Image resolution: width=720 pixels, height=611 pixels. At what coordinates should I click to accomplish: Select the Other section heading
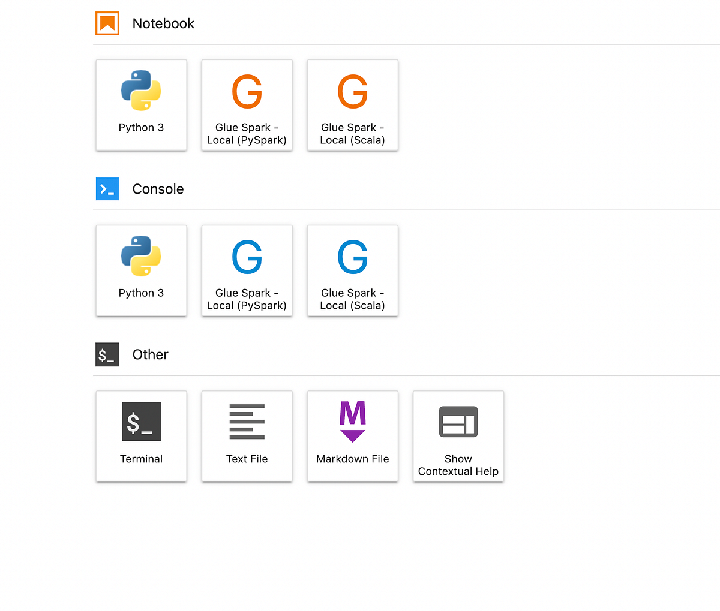(150, 354)
